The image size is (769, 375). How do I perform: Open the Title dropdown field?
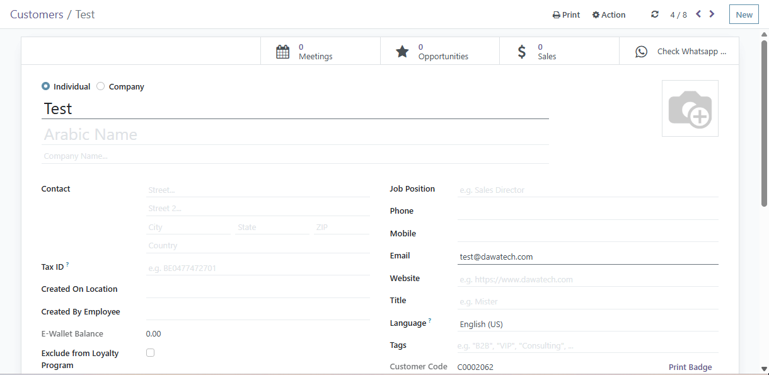pos(587,302)
